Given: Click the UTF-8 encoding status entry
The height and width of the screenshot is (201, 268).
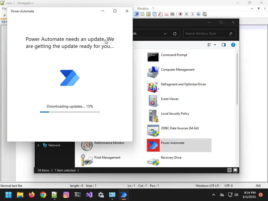Looking at the screenshot, I should (x=228, y=186).
